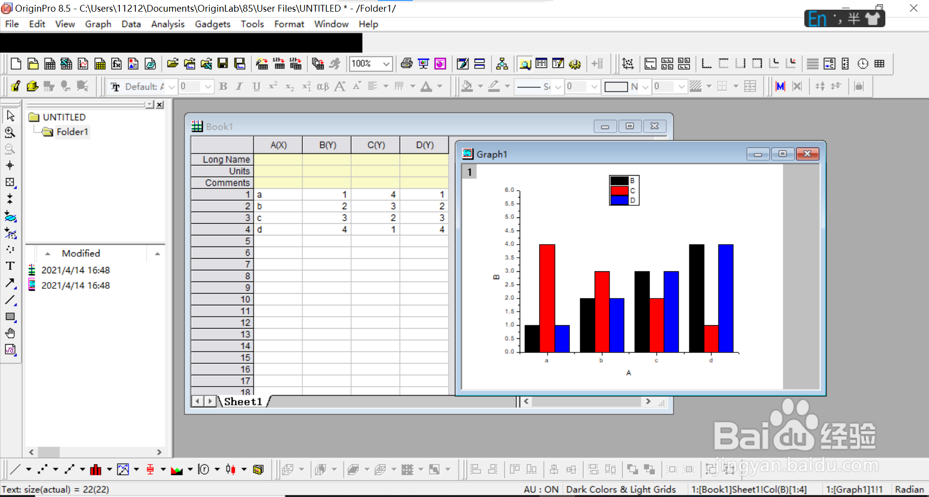The width and height of the screenshot is (929, 497).
Task: Select the Screen Reader crosshair tool
Action: [10, 166]
